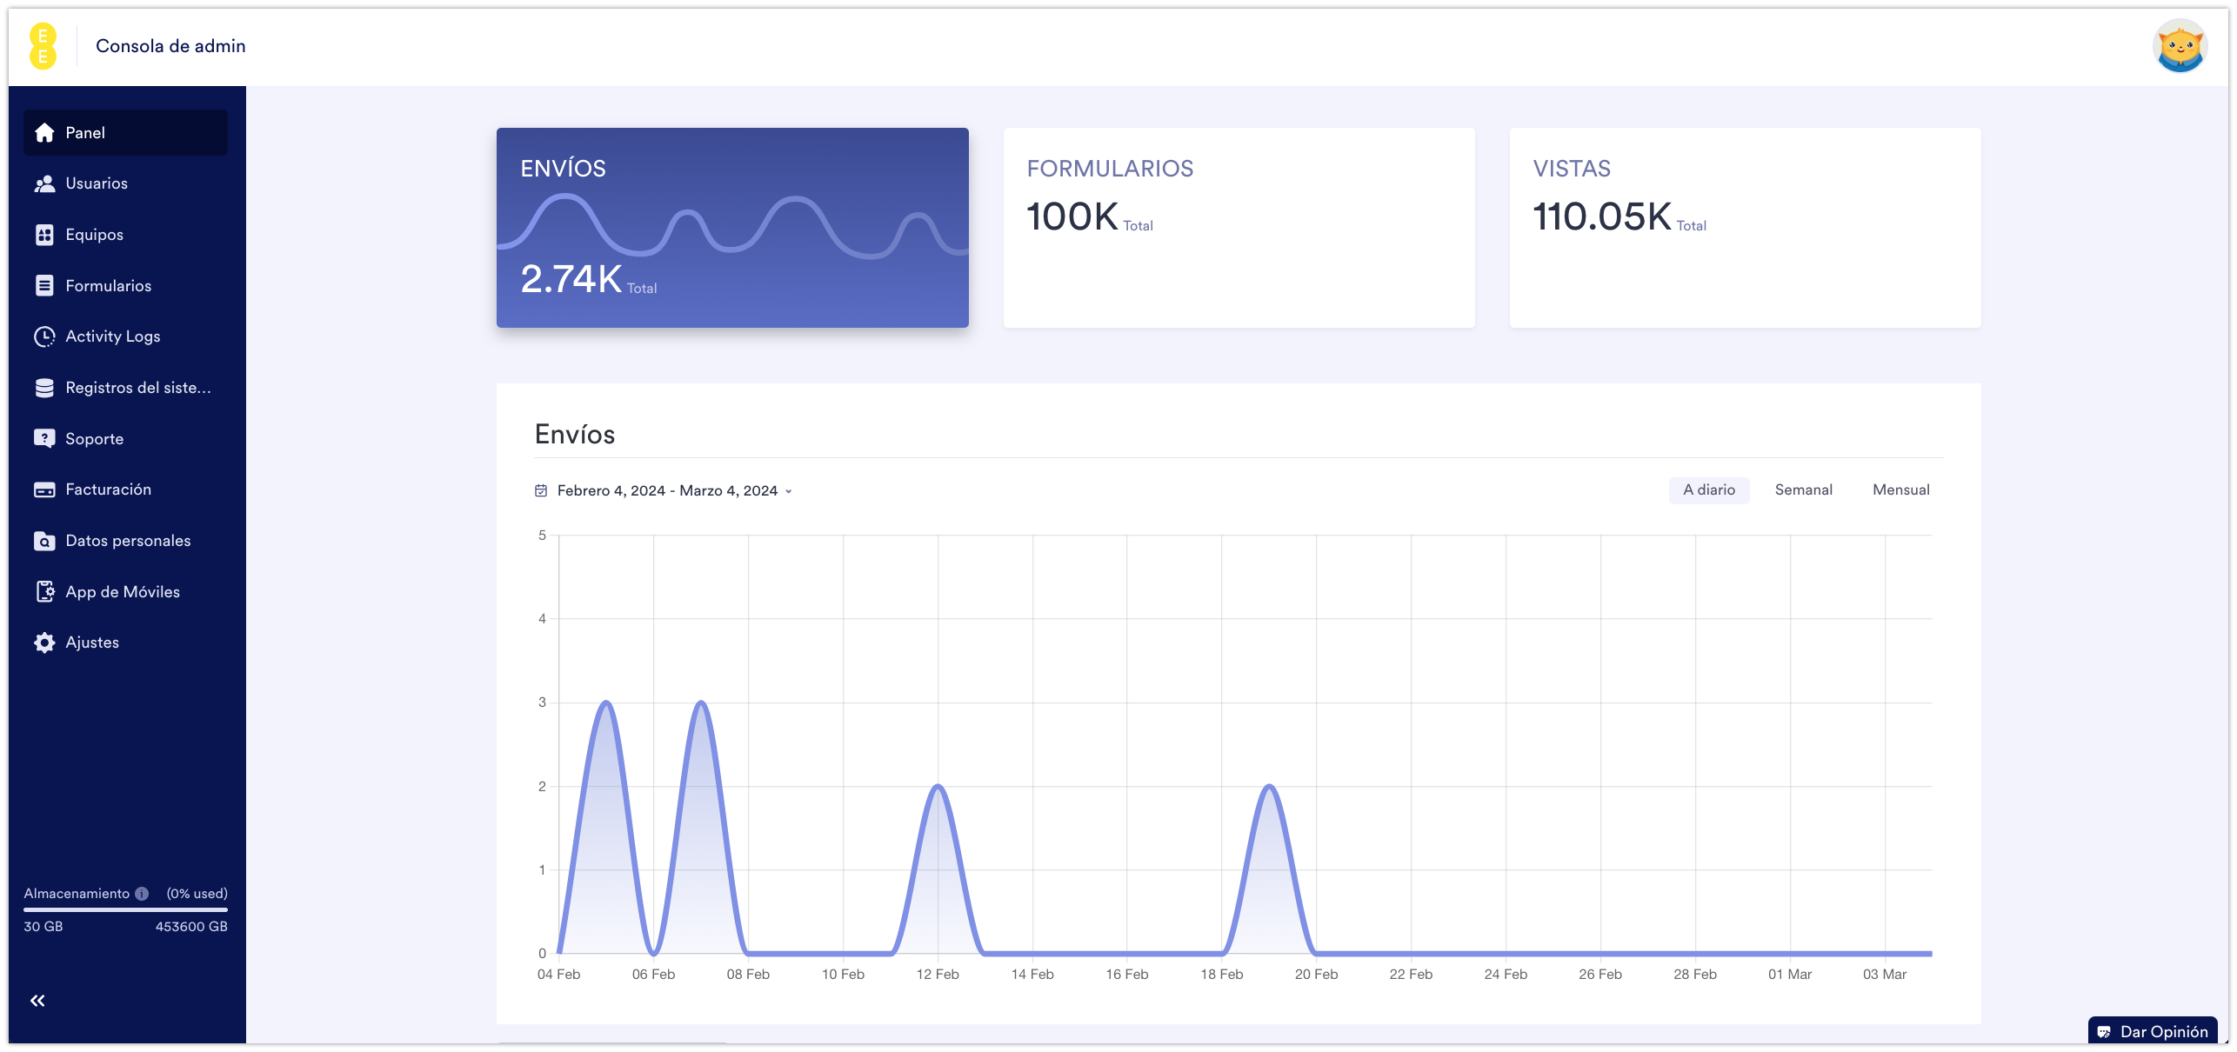This screenshot has width=2237, height=1052.
Task: Open Equipos via its grid icon
Action: (x=44, y=235)
